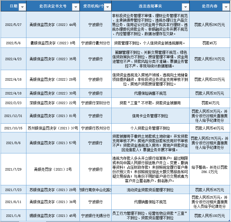This screenshot has width=231, height=222.
Task: Select cell 甬银保监罚决字（2022）35号
Action: 53,59
